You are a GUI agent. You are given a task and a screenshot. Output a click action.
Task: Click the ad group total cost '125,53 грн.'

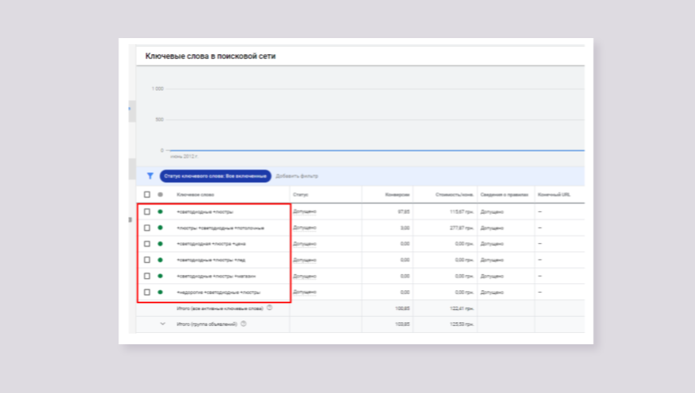tap(461, 324)
